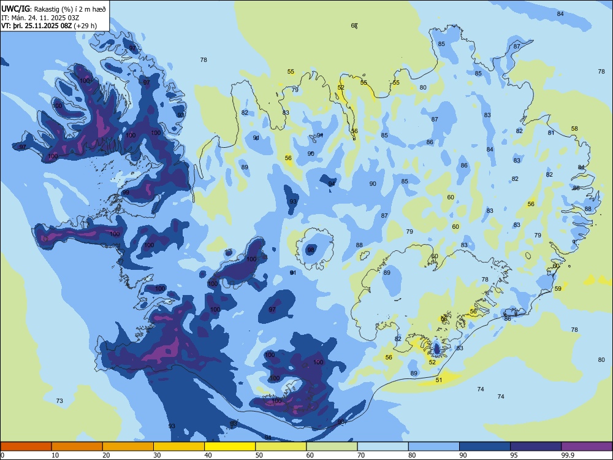Select the medium blue 80–90 legend swatch
The height and width of the screenshot is (460, 613).
click(x=434, y=447)
